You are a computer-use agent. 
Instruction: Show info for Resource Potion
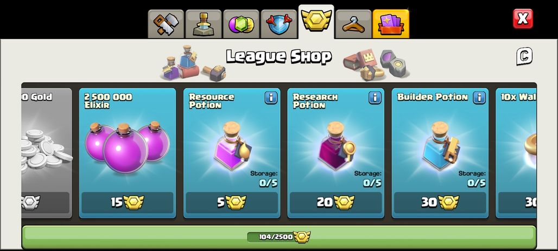click(271, 98)
